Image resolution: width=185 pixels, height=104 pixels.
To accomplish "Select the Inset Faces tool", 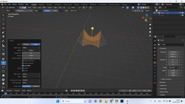I will tap(3, 59).
